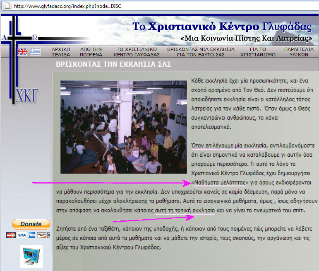The image size is (319, 271).
Task: Open the ΑΠΟ ΤΗΝ ΠΟΙΜΕΝΑ menu item
Action: [91, 52]
